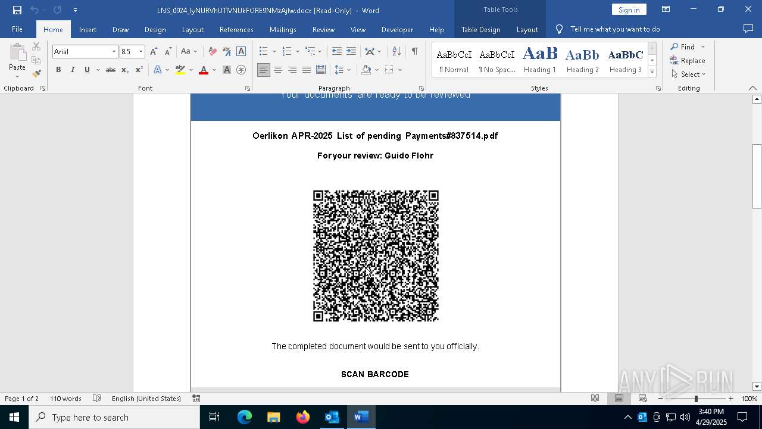762x429 pixels.
Task: Switch to the Developer tab
Action: 397,29
